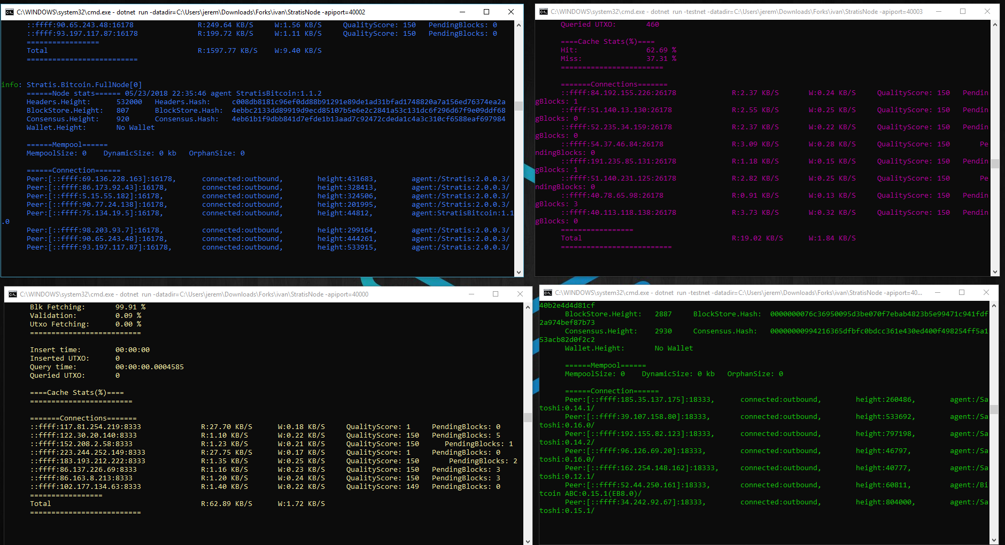1005x545 pixels.
Task: Maximize the apiport=40002 console window
Action: point(486,12)
